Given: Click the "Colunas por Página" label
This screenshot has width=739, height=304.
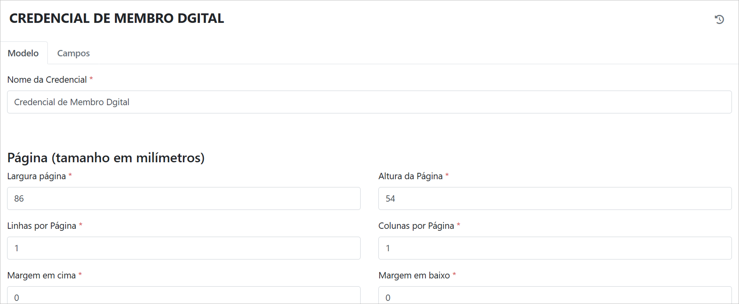Looking at the screenshot, I should tap(416, 226).
